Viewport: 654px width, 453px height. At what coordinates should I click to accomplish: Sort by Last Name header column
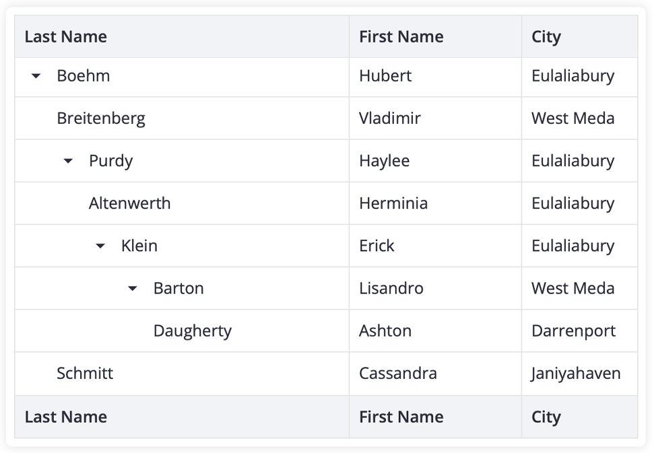(182, 36)
